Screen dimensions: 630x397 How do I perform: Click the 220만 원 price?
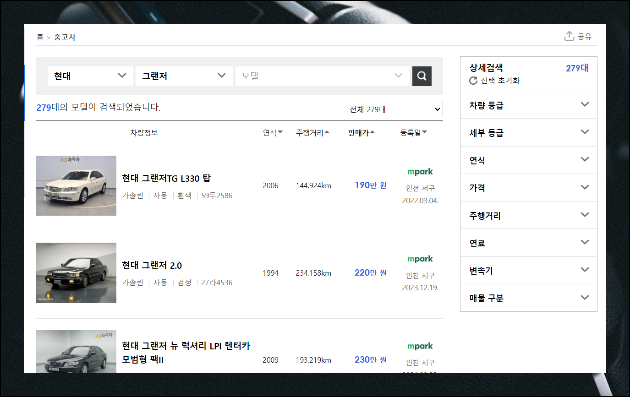coord(371,272)
